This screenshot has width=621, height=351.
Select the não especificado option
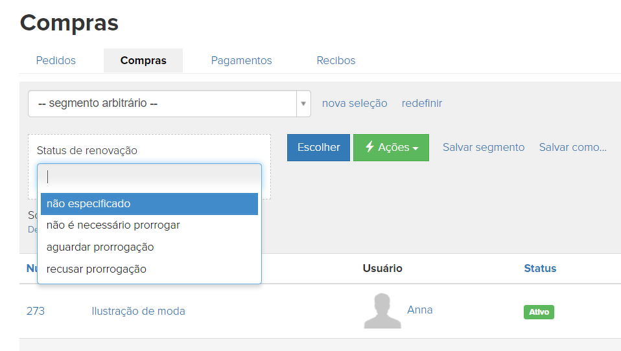(x=149, y=204)
